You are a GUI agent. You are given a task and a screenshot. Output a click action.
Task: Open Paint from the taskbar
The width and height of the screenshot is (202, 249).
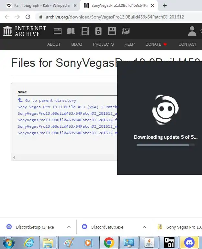coord(69,243)
